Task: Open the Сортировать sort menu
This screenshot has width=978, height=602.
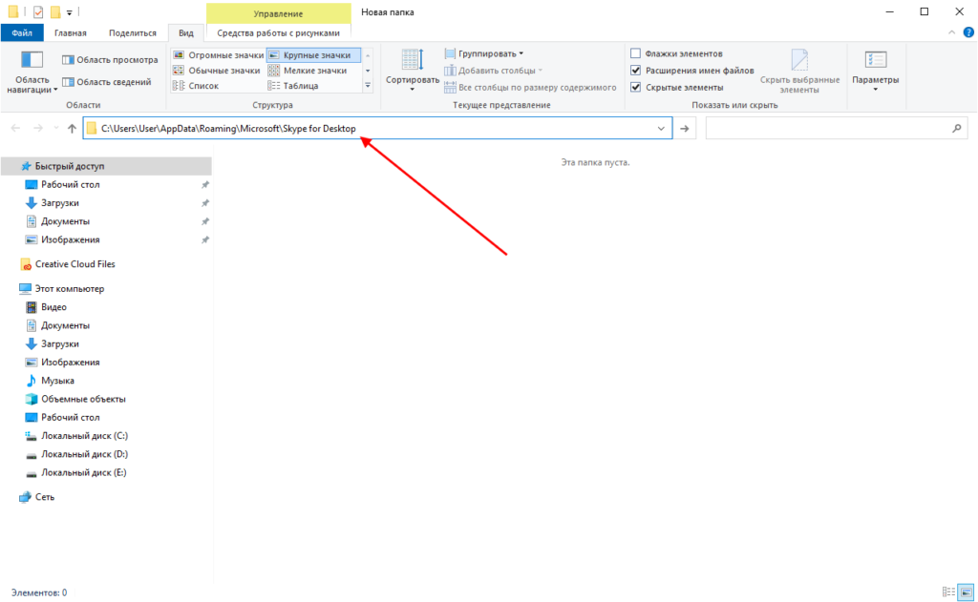Action: (413, 71)
